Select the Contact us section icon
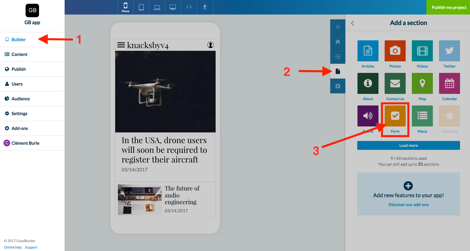The width and height of the screenshot is (470, 251). pyautogui.click(x=395, y=83)
